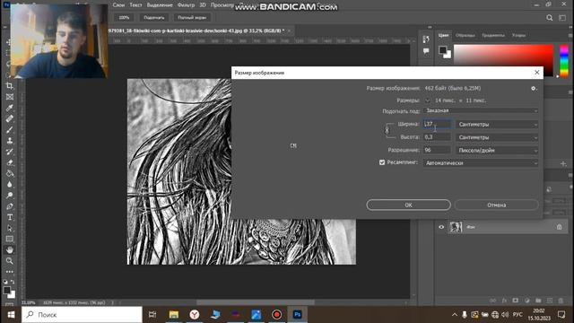This screenshot has width=574, height=323.
Task: Click the Высота value field
Action: [437, 137]
